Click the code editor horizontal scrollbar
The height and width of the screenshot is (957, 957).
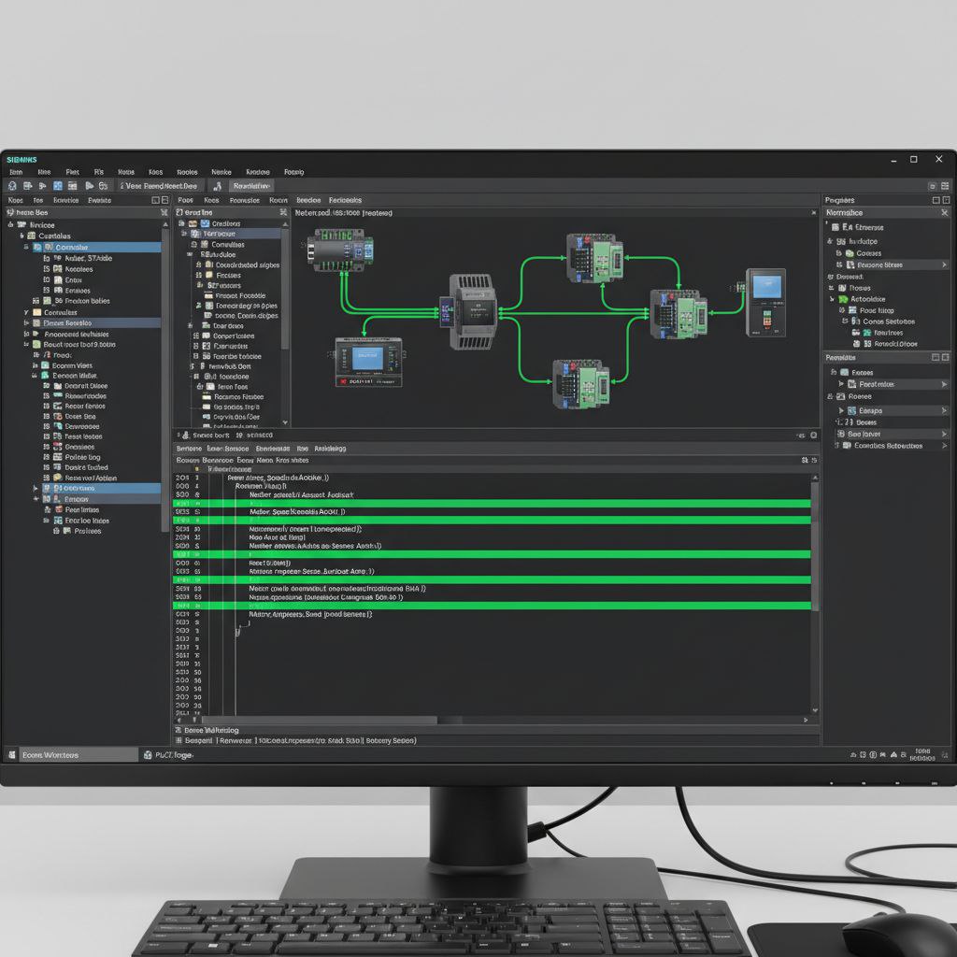pyautogui.click(x=449, y=721)
